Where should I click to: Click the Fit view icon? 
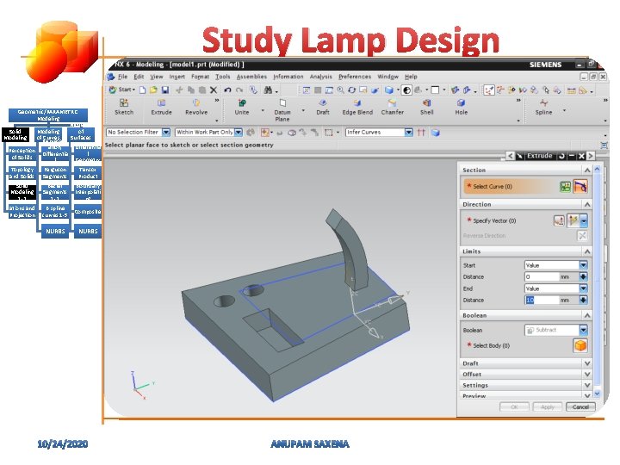click(306, 90)
